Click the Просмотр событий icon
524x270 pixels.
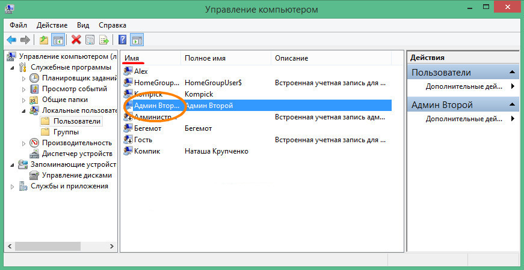point(34,89)
